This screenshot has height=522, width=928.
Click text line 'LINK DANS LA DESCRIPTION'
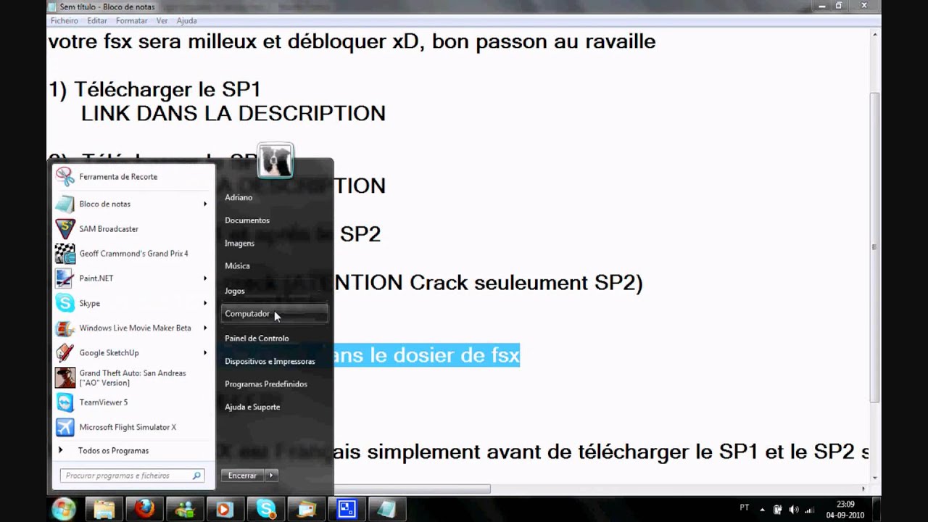pyautogui.click(x=233, y=114)
